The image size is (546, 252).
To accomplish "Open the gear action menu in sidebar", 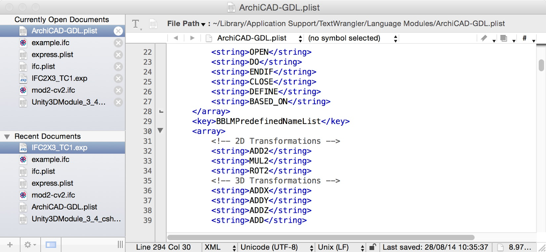I will [x=30, y=245].
